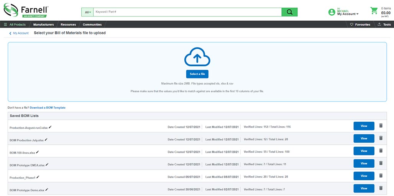Rename BOM-100-lines.xlsx with pencil icon
Viewport: 394px width, 196px height.
pyautogui.click(x=38, y=152)
